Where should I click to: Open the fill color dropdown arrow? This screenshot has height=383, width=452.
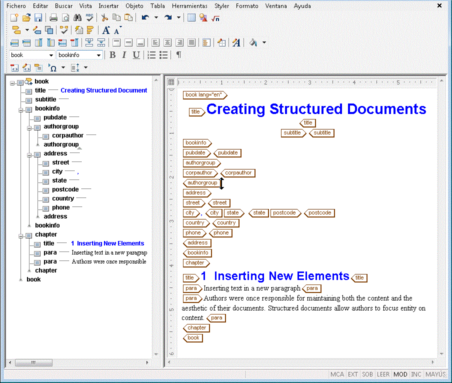(264, 42)
